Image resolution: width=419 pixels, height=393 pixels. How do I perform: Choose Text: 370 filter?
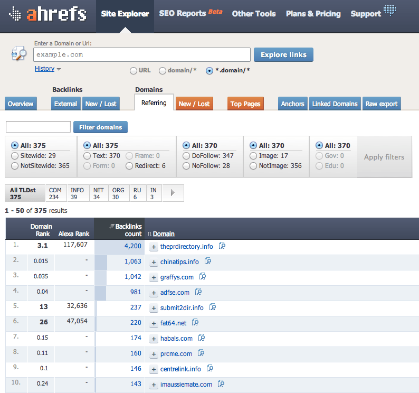click(x=87, y=156)
